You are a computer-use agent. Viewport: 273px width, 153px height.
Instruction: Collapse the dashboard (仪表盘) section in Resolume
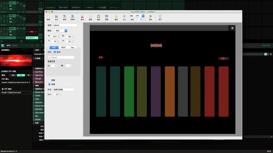[x=34, y=58]
